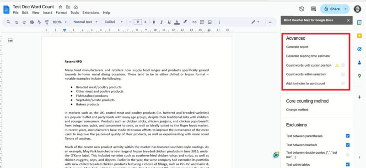366x168 pixels.
Task: Open the Format menu
Action: pos(61,13)
